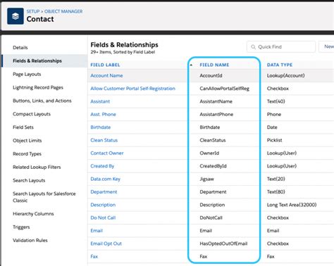The width and height of the screenshot is (334, 266).
Task: Click the Lookup(Account) data type cell
Action: [x=286, y=75]
